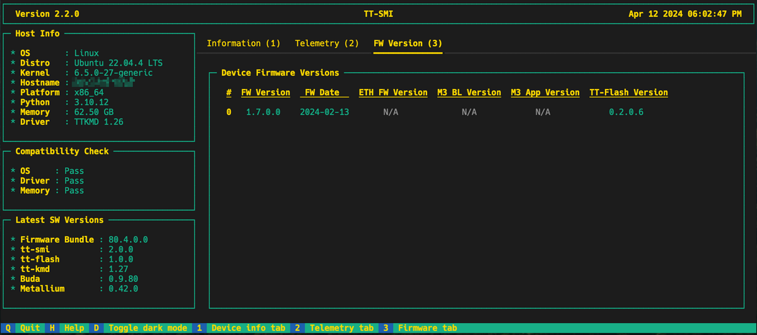
Task: Click Pass next to OS compatibility
Action: 74,171
